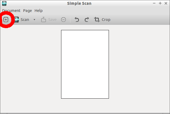Screen dimensions: 170x114
Task: Open the Document menu
Action: [x=11, y=11]
